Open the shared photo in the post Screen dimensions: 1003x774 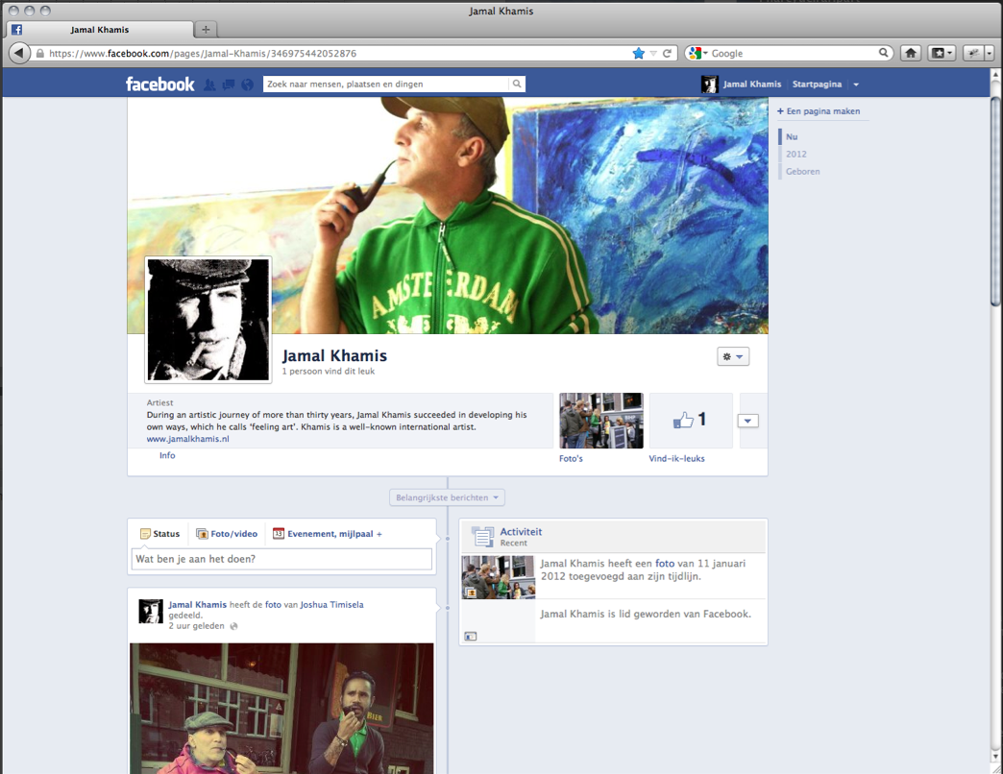[281, 708]
